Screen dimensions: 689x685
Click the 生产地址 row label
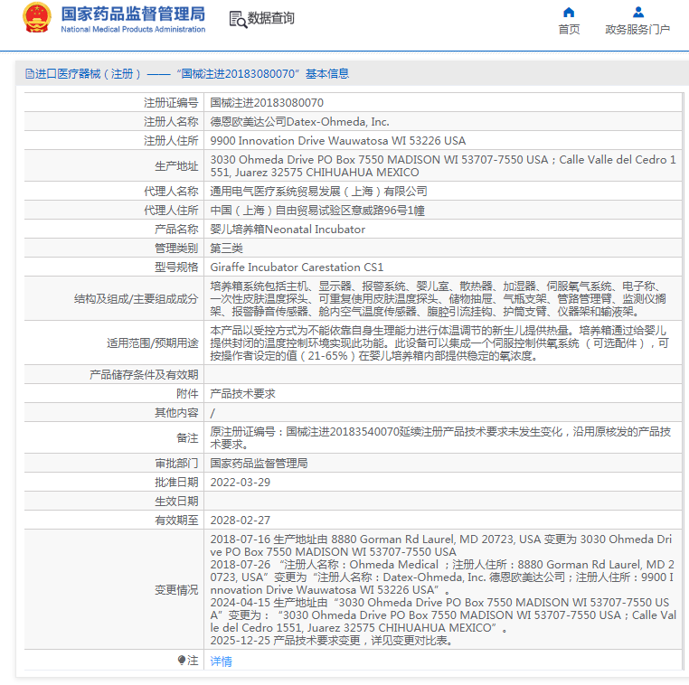pos(176,166)
